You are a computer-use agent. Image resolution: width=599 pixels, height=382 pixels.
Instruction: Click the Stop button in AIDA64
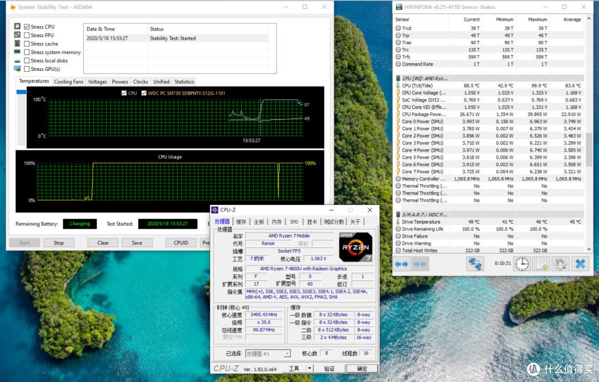pos(58,242)
